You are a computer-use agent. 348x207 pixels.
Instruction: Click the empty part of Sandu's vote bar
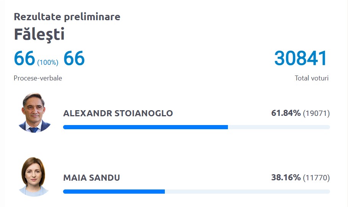pos(247,191)
